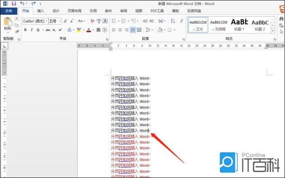Image resolution: width=285 pixels, height=178 pixels.
Task: Click the Cut scissors icon
Action: (x=17, y=18)
